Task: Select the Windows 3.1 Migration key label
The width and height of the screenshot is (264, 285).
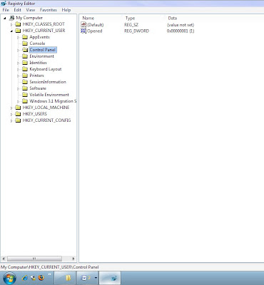Action: pyautogui.click(x=53, y=101)
